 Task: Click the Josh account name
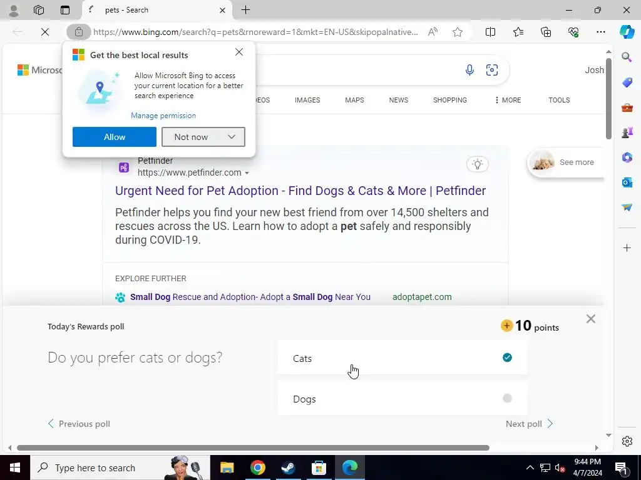pos(594,70)
